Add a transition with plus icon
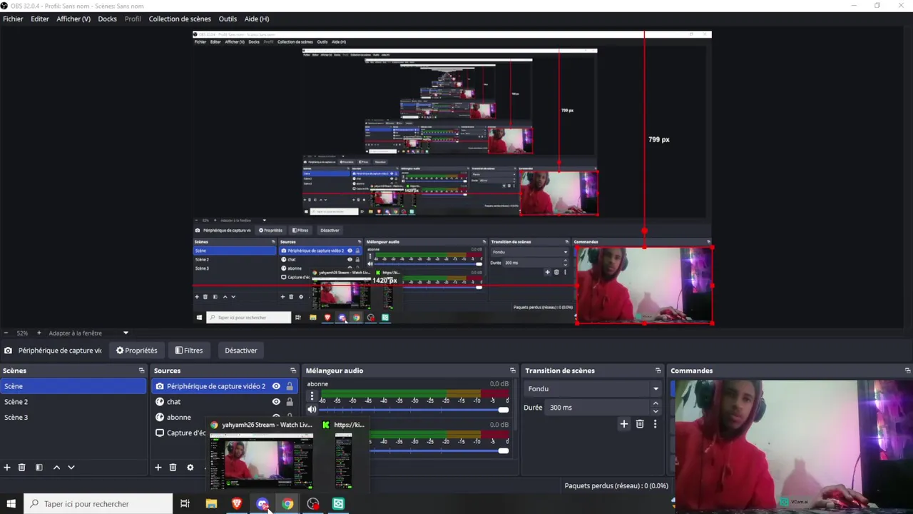Viewport: 913px width, 514px height. [x=624, y=424]
